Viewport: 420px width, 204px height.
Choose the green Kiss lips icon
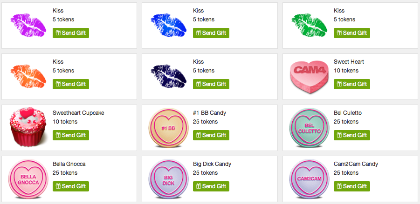309,25
